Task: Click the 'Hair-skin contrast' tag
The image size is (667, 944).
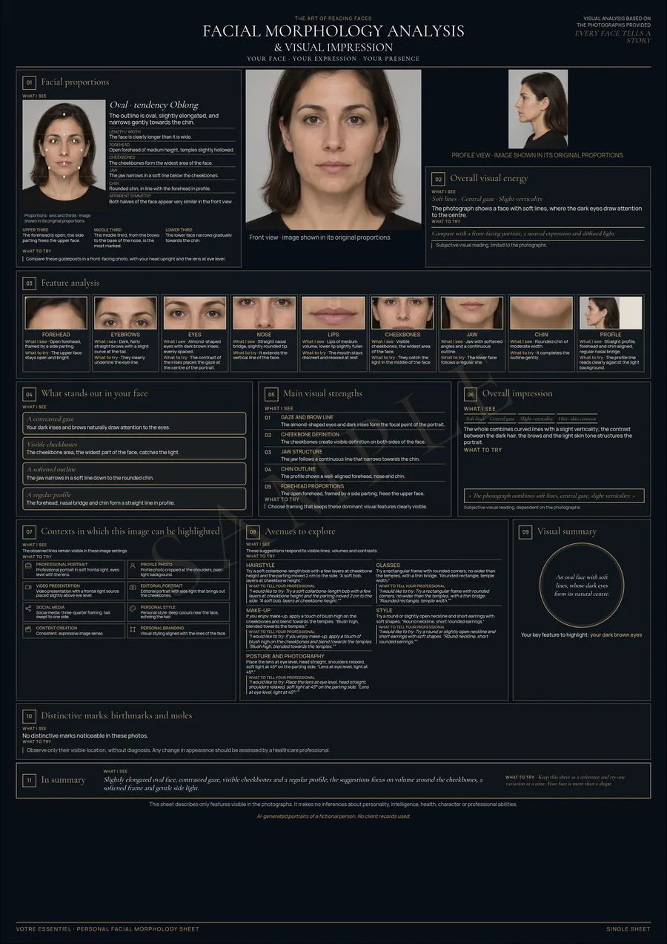Action: (x=577, y=419)
